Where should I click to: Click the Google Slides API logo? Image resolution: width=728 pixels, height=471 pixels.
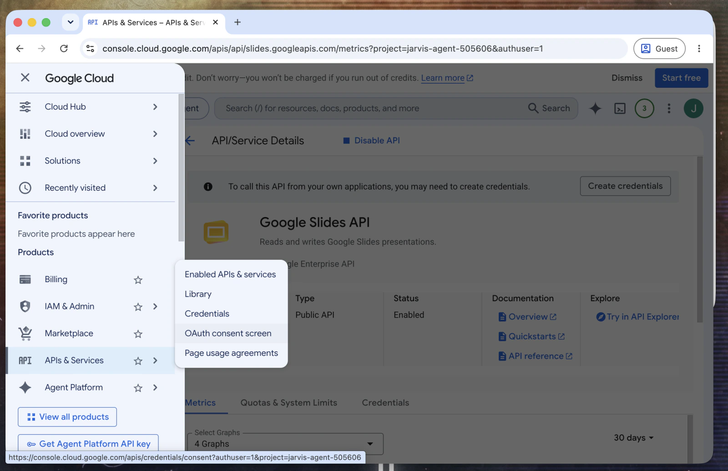point(216,232)
